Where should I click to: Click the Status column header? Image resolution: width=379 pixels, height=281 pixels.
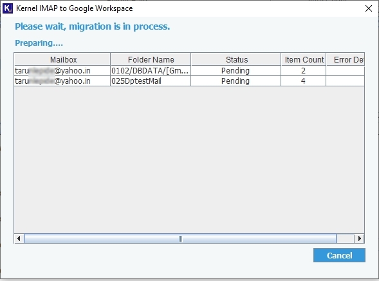coord(236,59)
